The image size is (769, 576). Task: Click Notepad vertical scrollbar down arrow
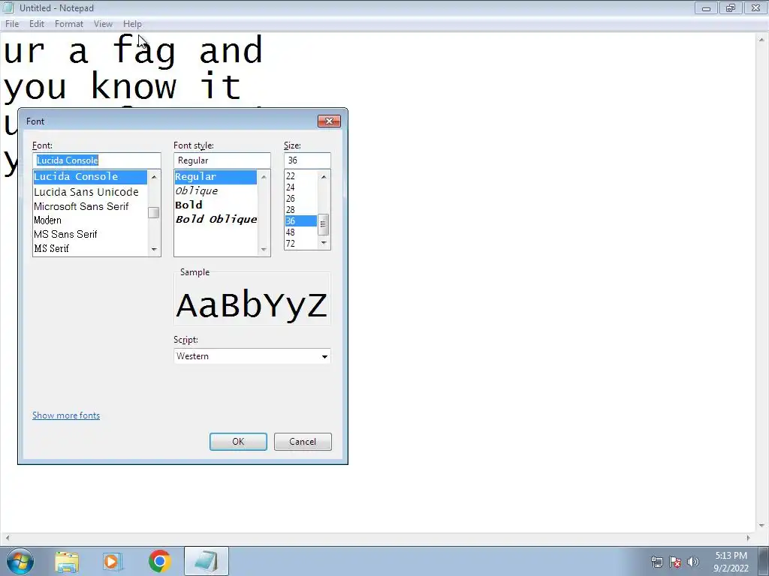(x=761, y=526)
